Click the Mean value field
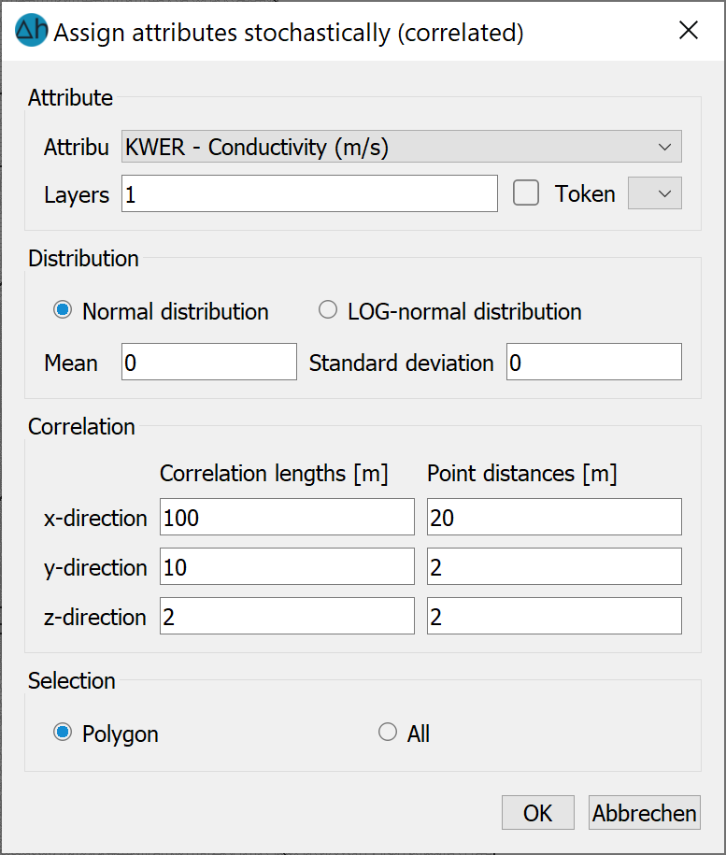The height and width of the screenshot is (855, 726). (209, 362)
